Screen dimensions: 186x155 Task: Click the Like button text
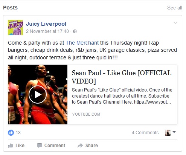coord(20,146)
